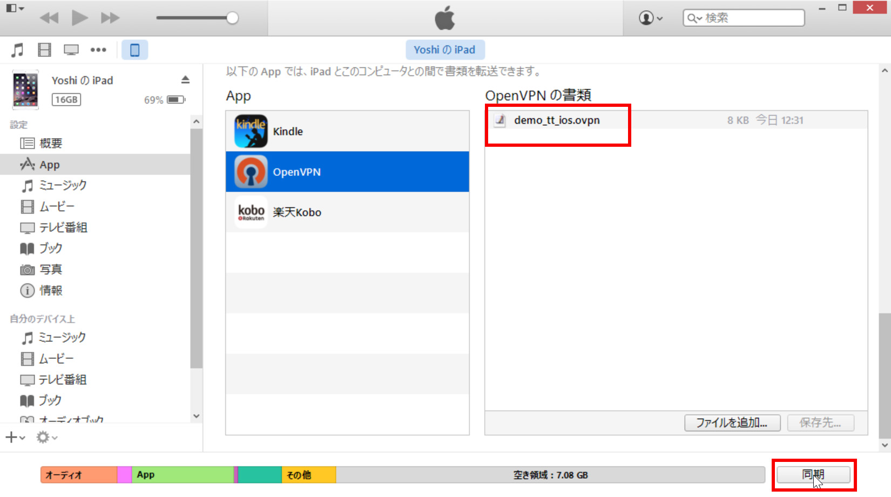Click the App storage bar segment
Screen dimensions: 891x497
(183, 475)
